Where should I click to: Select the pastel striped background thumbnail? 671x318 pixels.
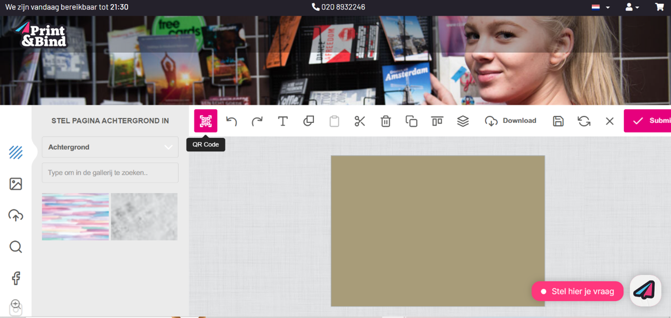click(75, 217)
